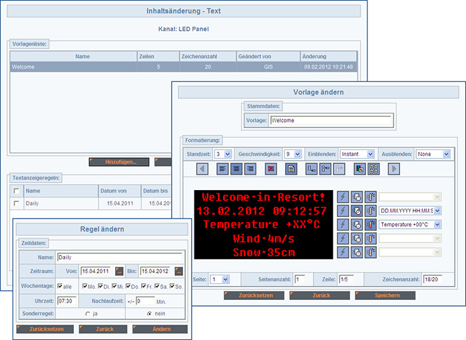Click Zurücksetzen in Regel ändern window
The height and width of the screenshot is (340, 466).
(x=45, y=329)
